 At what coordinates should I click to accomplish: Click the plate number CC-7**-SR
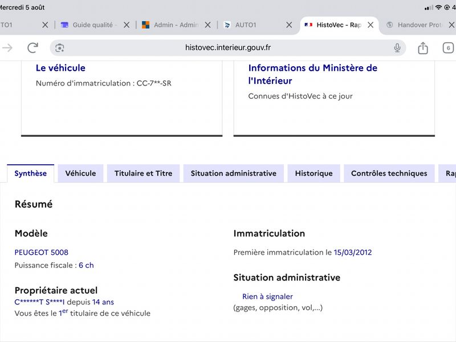pos(154,83)
